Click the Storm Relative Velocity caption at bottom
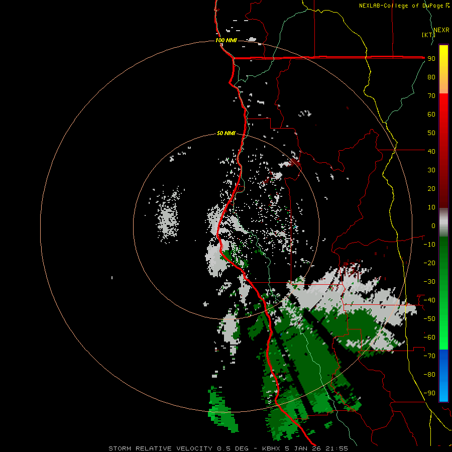This screenshot has width=452, height=452. point(228,448)
